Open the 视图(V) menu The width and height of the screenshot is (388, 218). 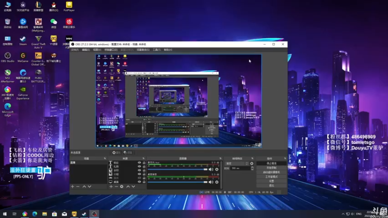(97, 50)
